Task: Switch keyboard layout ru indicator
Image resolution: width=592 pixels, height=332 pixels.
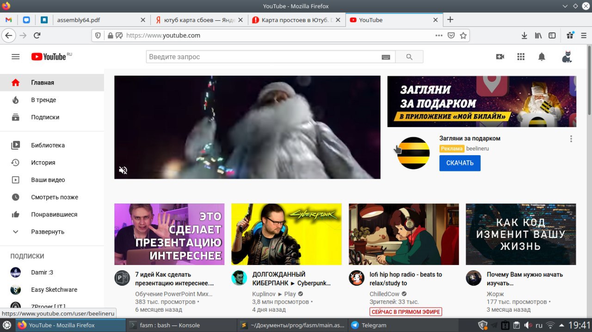Action: pos(539,325)
